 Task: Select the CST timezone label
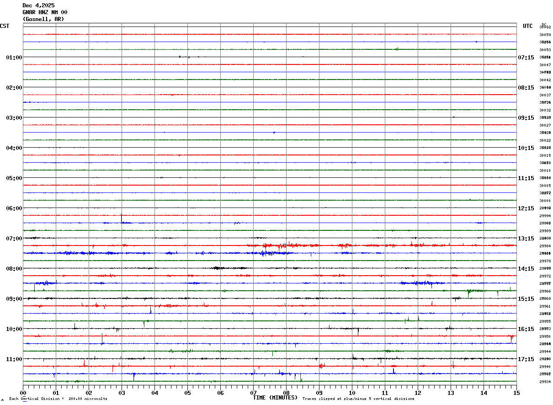point(5,26)
